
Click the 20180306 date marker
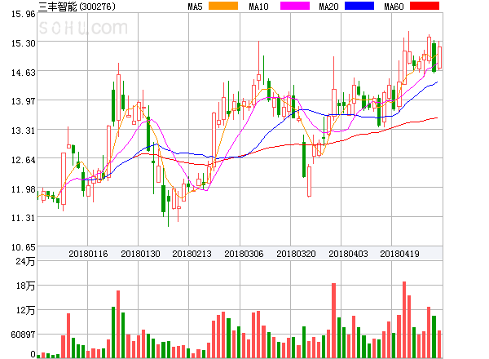(244, 254)
